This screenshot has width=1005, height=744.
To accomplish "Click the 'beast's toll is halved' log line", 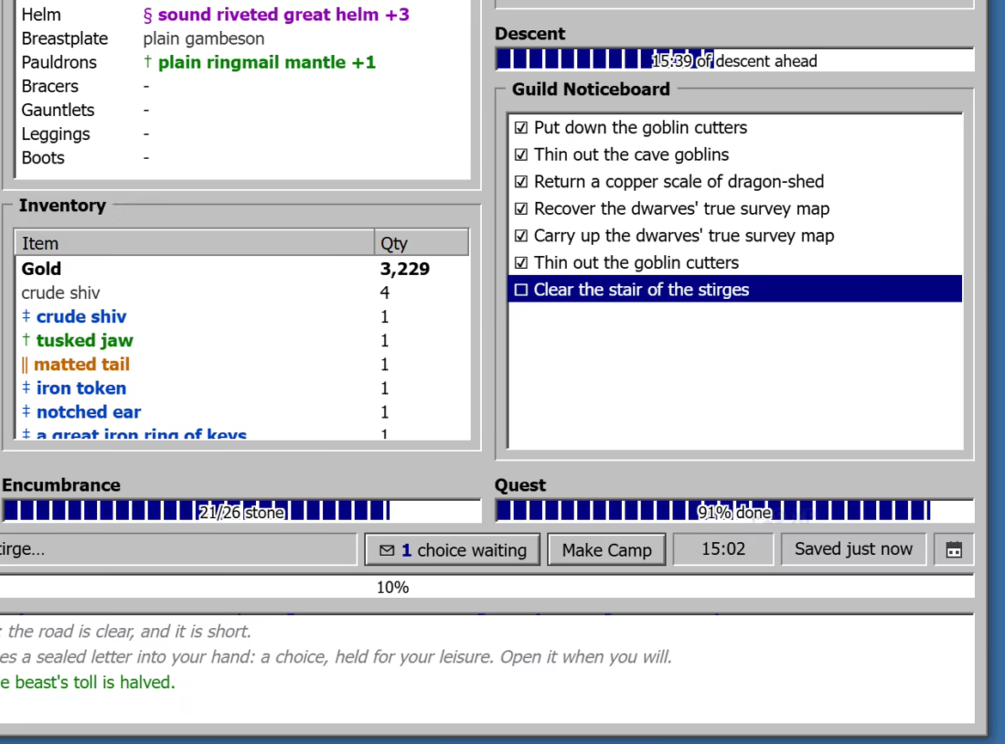I will (x=88, y=682).
